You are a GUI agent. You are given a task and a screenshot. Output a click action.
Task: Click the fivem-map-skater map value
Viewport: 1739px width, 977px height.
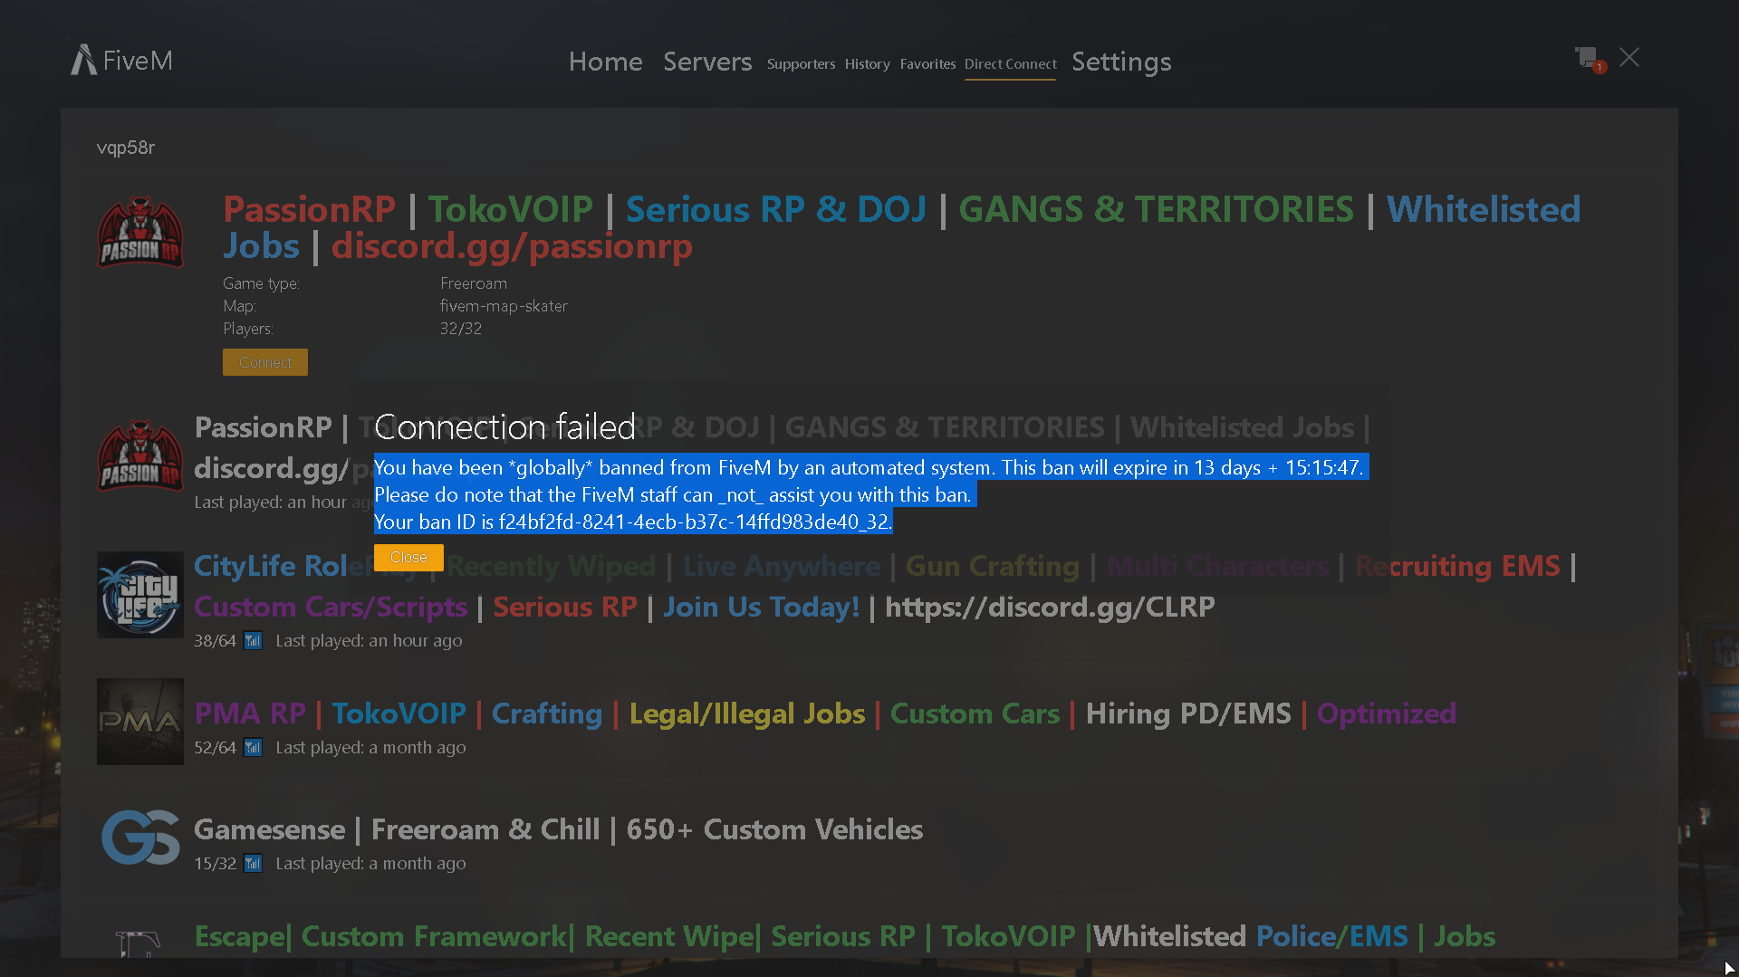(x=504, y=306)
